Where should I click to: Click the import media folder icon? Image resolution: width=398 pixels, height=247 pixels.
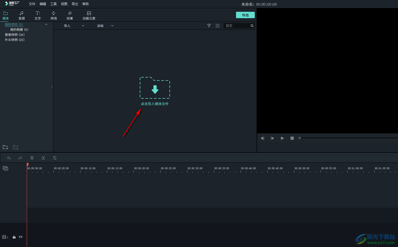[155, 88]
